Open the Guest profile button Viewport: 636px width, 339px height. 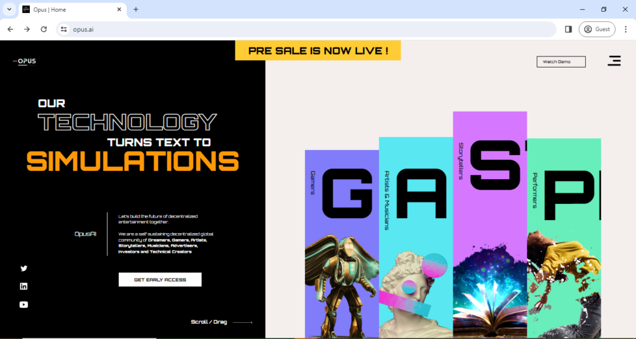click(x=596, y=29)
